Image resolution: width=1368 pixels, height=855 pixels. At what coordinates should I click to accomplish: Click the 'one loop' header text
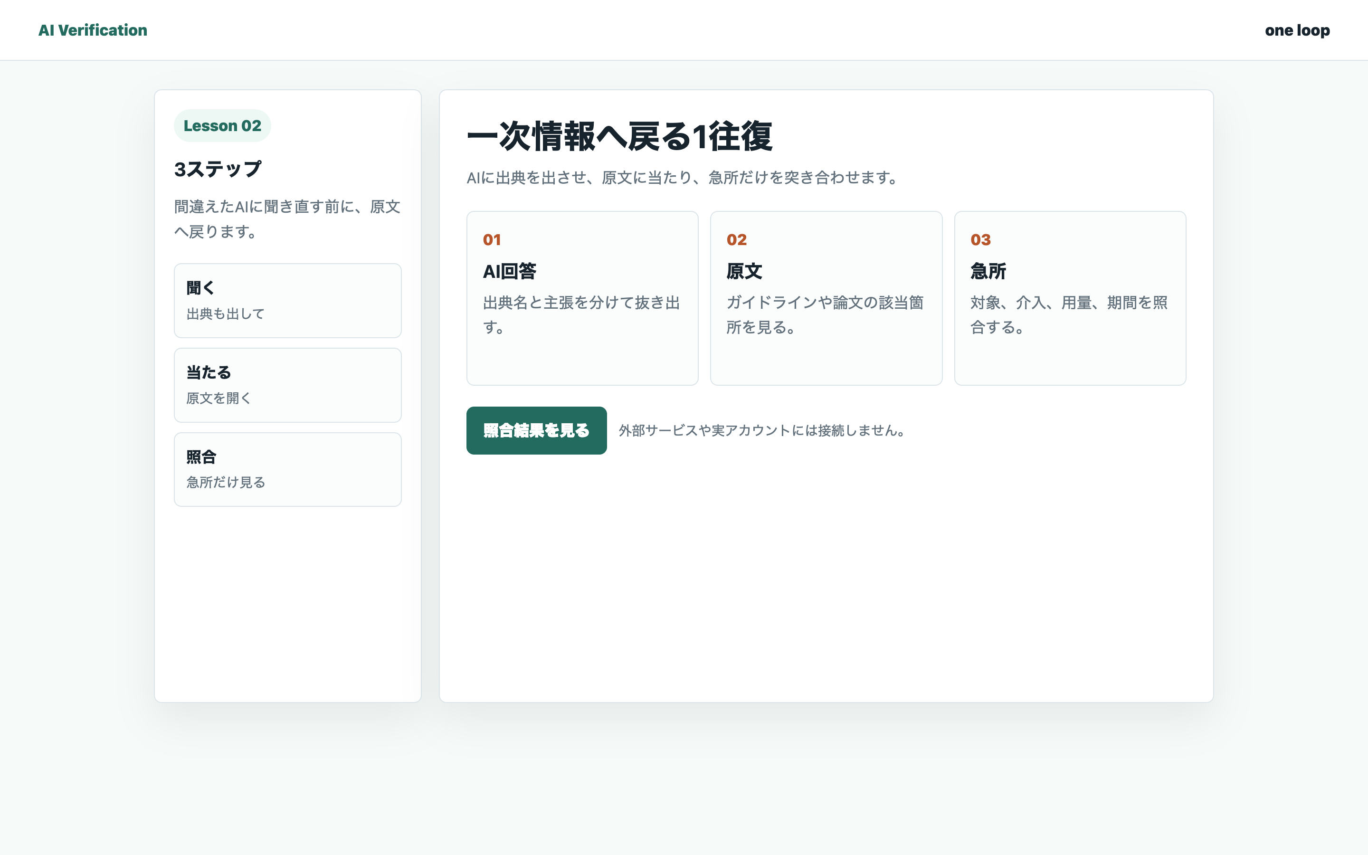click(x=1297, y=30)
